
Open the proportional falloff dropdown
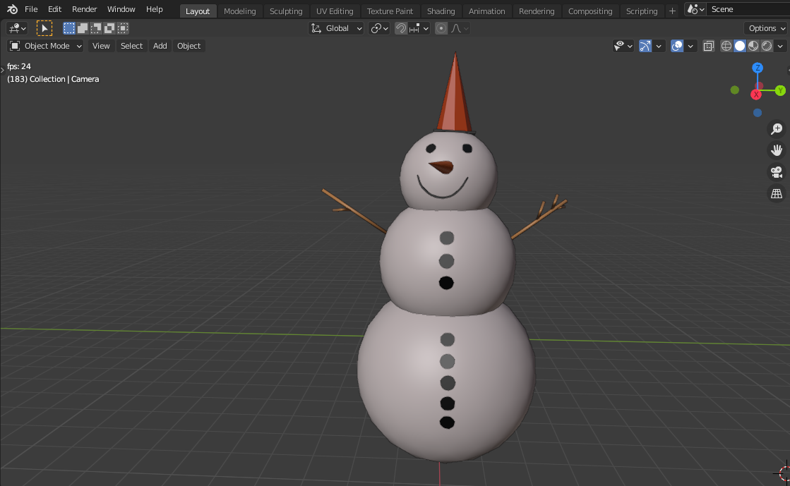click(460, 28)
